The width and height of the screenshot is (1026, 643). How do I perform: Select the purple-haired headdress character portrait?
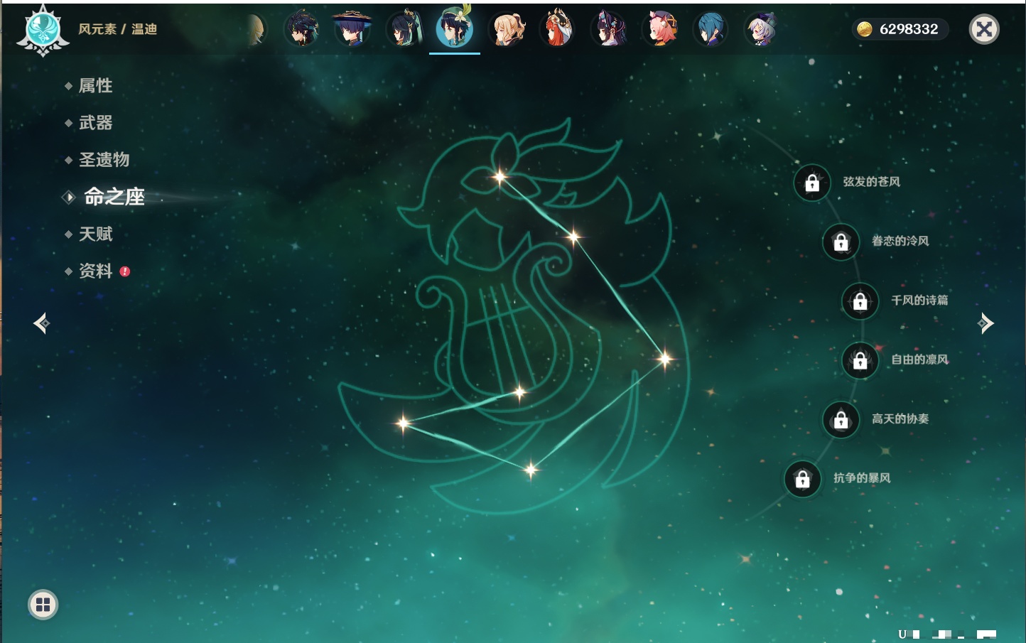point(609,30)
